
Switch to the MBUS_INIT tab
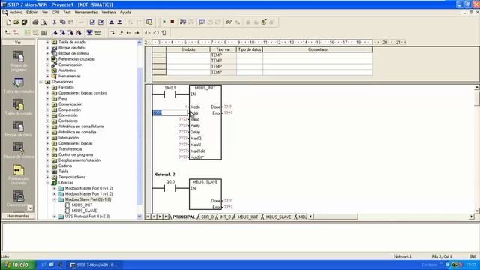[x=248, y=217]
